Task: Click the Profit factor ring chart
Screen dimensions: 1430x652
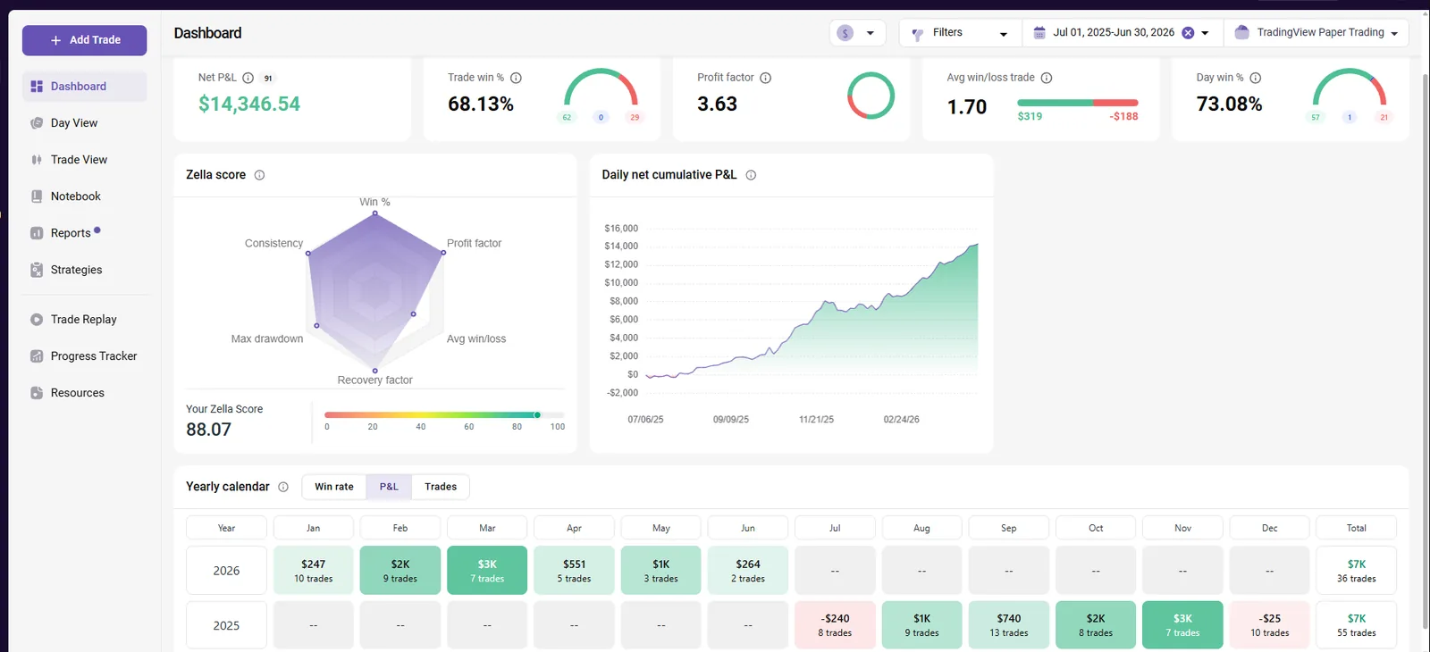Action: tap(871, 96)
